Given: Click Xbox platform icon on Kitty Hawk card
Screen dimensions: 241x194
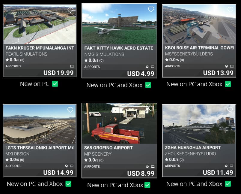Looking at the screenshot, I should 147,67.
